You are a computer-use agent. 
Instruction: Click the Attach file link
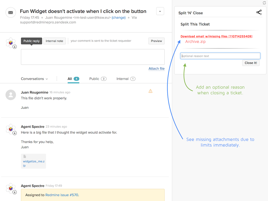pyautogui.click(x=157, y=69)
